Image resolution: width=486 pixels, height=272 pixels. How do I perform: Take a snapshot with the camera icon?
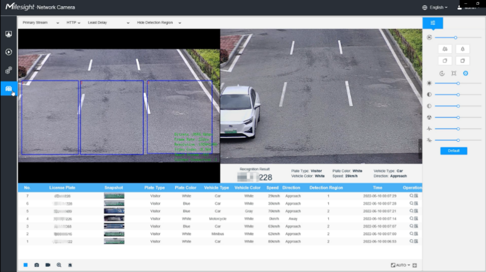(x=37, y=265)
